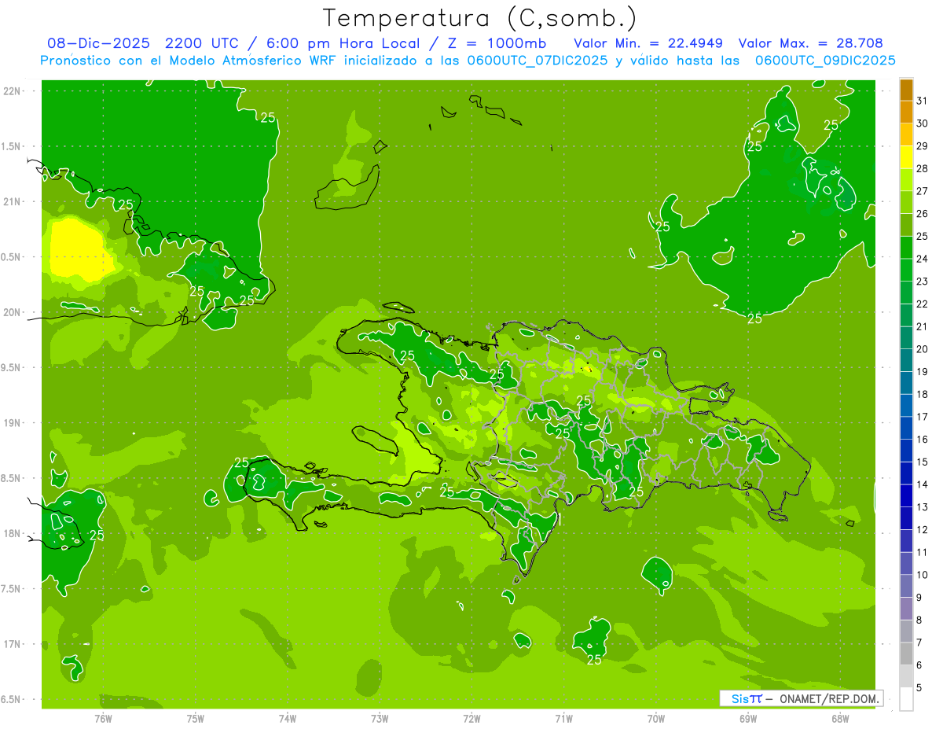This screenshot has height=729, width=943.
Task: Pick the teal swatch between 19 and 20
Action: [906, 361]
